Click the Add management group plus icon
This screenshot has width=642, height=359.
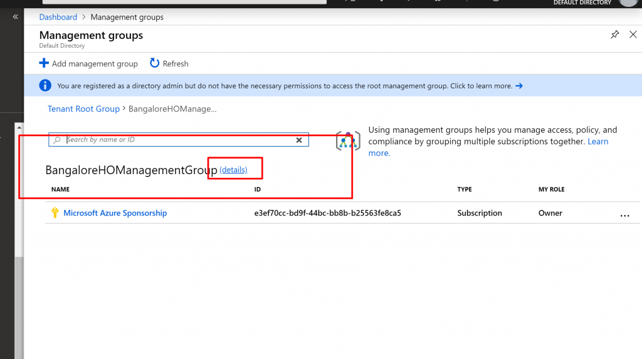tap(44, 63)
